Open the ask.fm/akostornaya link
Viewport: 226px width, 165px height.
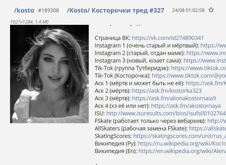point(186,106)
